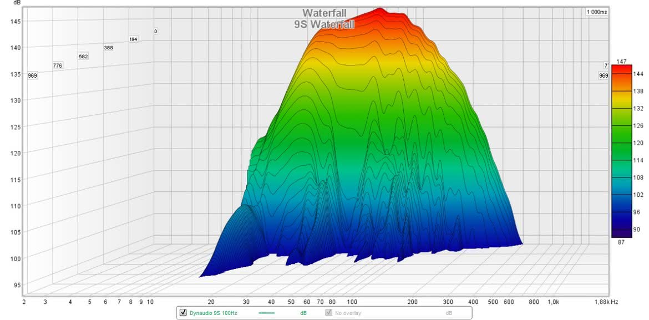Click the green dB unit in legend
This screenshot has width=649, height=320.
pos(303,313)
